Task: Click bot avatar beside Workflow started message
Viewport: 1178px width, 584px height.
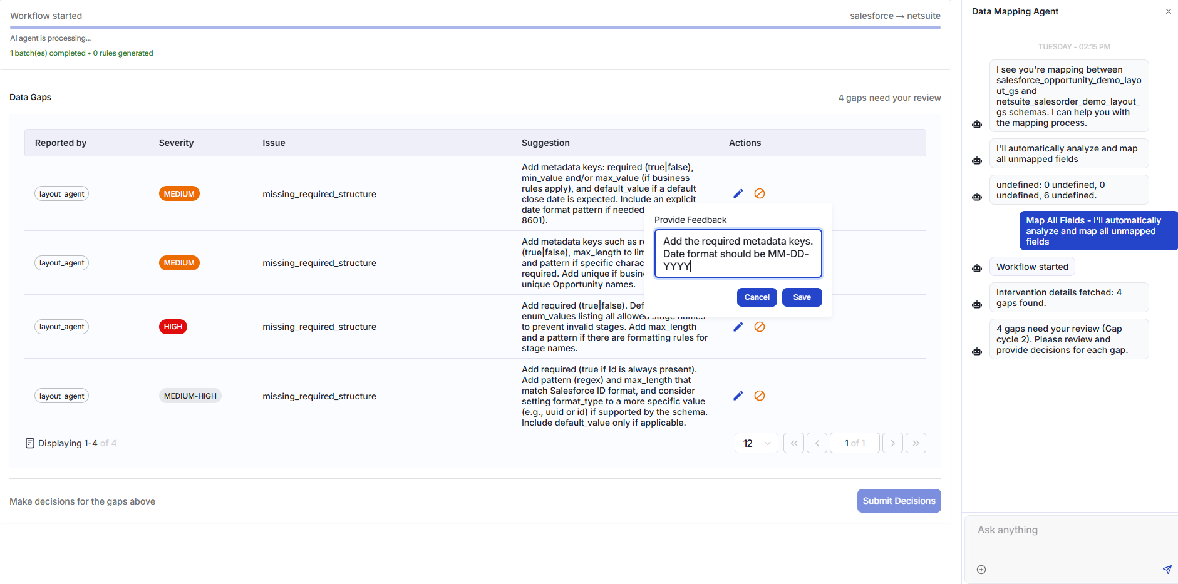Action: (977, 269)
